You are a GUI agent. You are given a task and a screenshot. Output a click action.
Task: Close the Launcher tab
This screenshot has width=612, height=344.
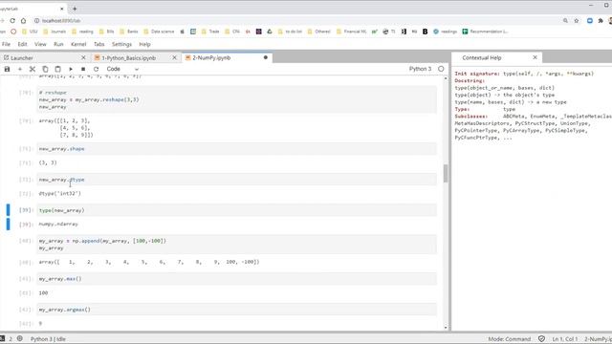click(x=83, y=57)
